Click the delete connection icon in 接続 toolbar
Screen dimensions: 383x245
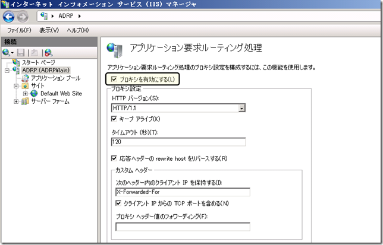click(48, 52)
